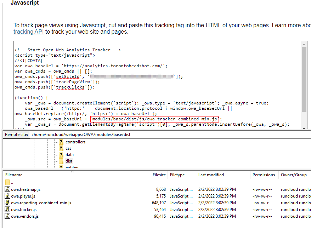Sort by Last modified column header
Viewport: 311px width, 228px height.
coord(223,175)
